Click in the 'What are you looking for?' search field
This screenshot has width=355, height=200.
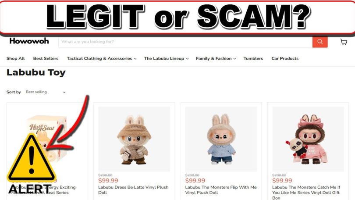pos(185,42)
